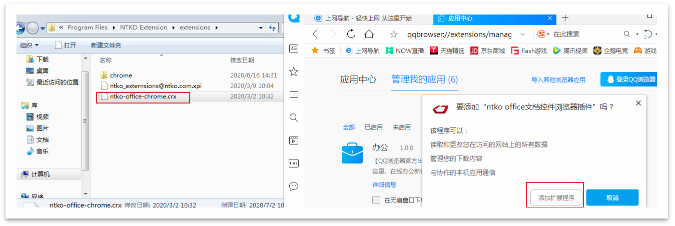Open the video sidebar icon
The image size is (675, 226).
coord(294,140)
